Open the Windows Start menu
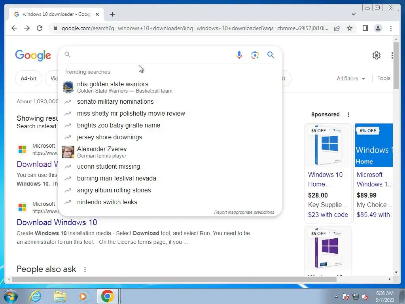The image size is (405, 304). (10, 296)
